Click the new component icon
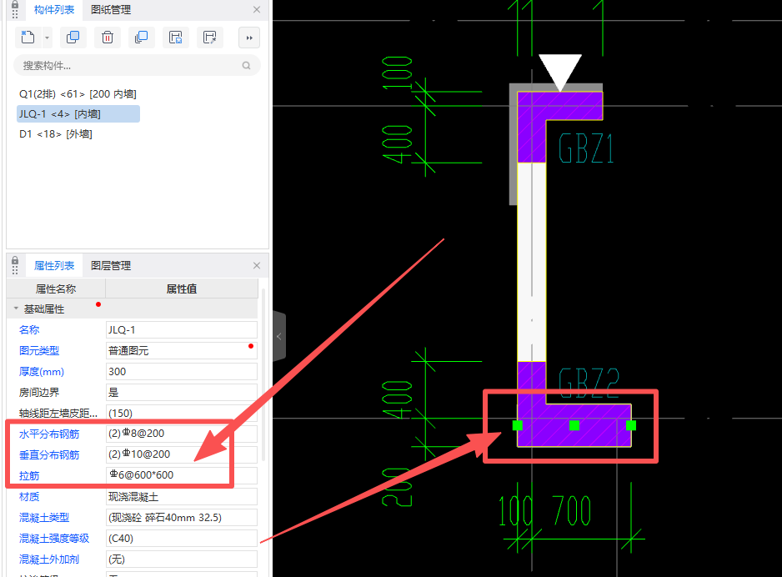Image resolution: width=782 pixels, height=577 pixels. (x=28, y=38)
